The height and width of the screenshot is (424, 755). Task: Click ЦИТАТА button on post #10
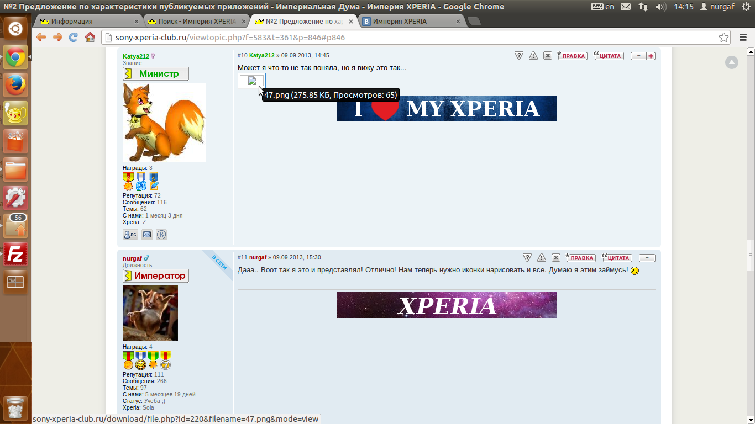(x=609, y=56)
